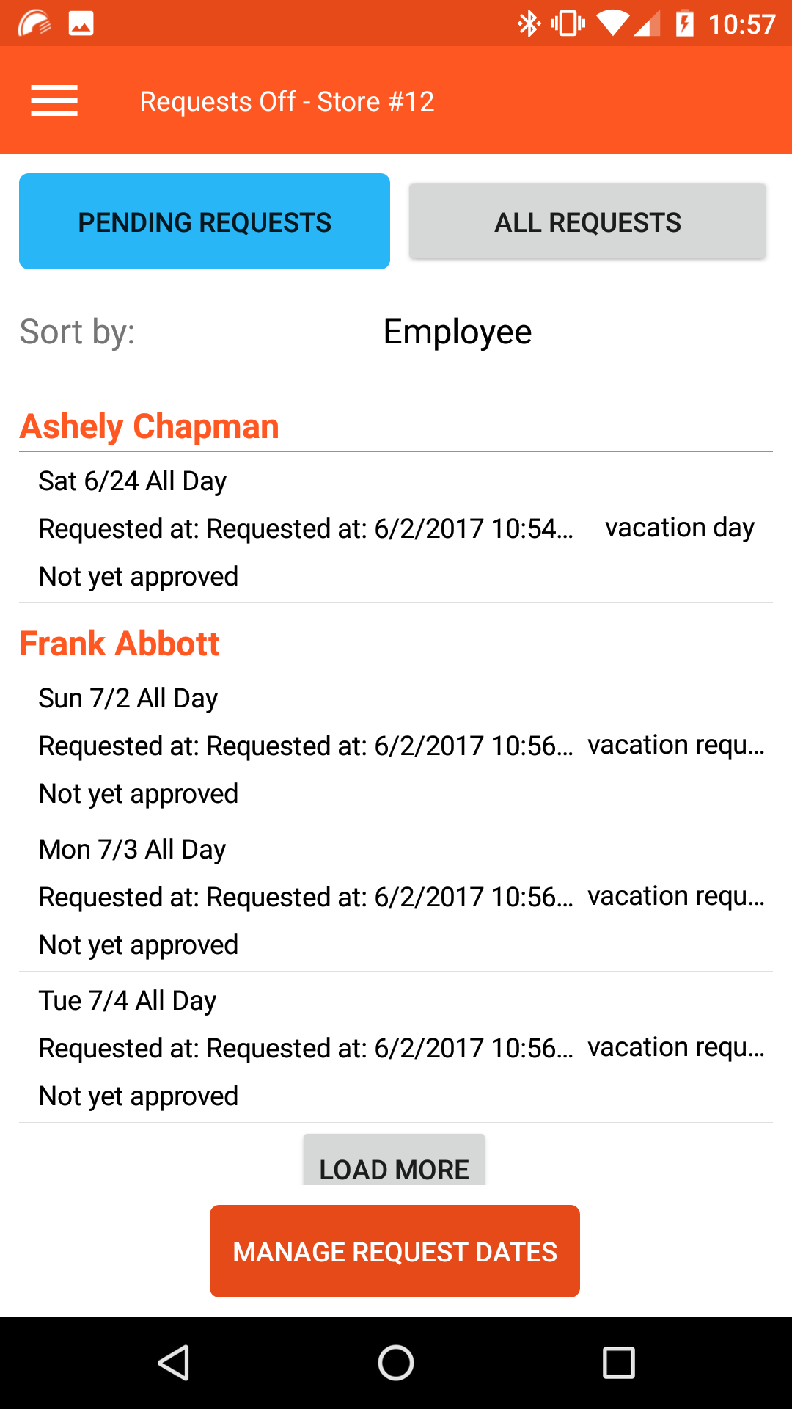Image resolution: width=792 pixels, height=1409 pixels.
Task: Switch to the All Requests tab
Action: [587, 222]
